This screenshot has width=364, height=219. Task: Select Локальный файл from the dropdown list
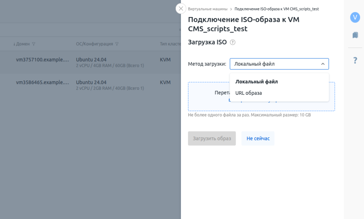[256, 82]
